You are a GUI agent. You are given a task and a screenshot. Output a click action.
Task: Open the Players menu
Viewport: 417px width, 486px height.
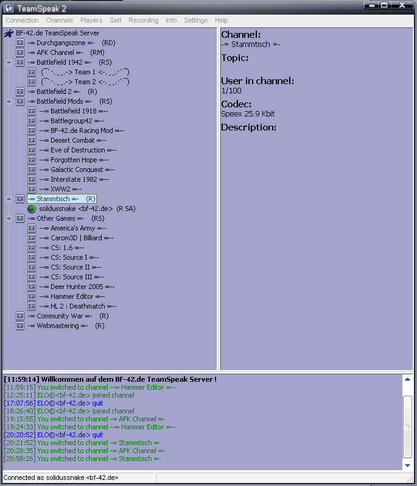[91, 20]
